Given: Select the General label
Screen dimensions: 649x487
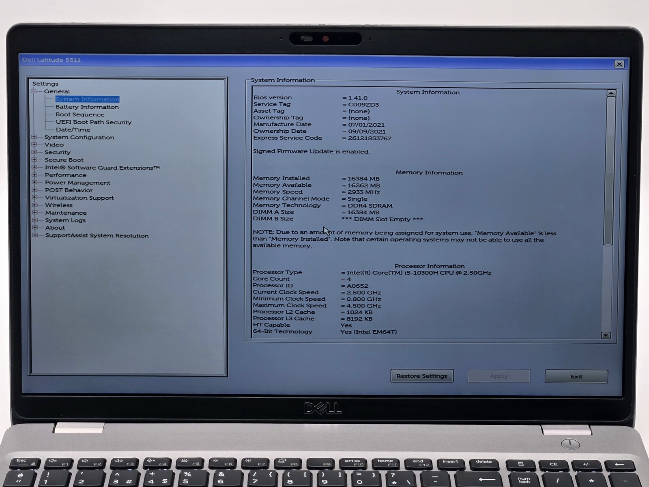Looking at the screenshot, I should click(57, 92).
